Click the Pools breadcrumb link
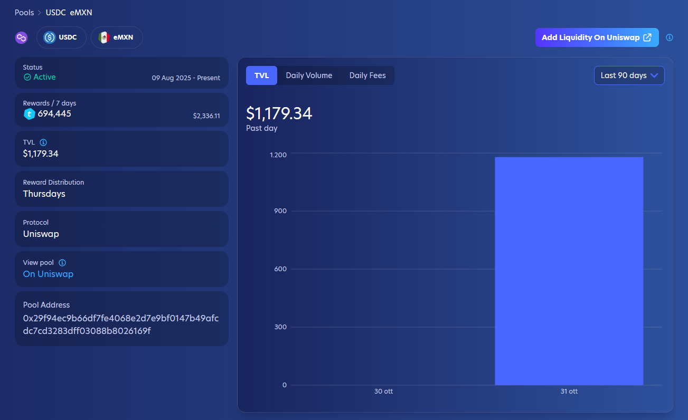 click(x=24, y=13)
